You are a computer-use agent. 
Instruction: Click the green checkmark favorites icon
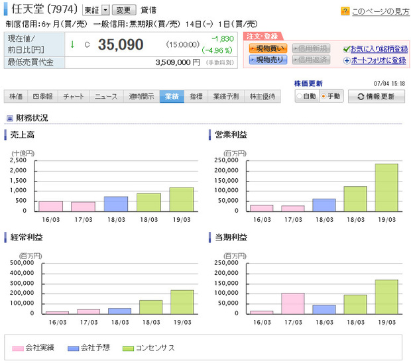coord(347,49)
